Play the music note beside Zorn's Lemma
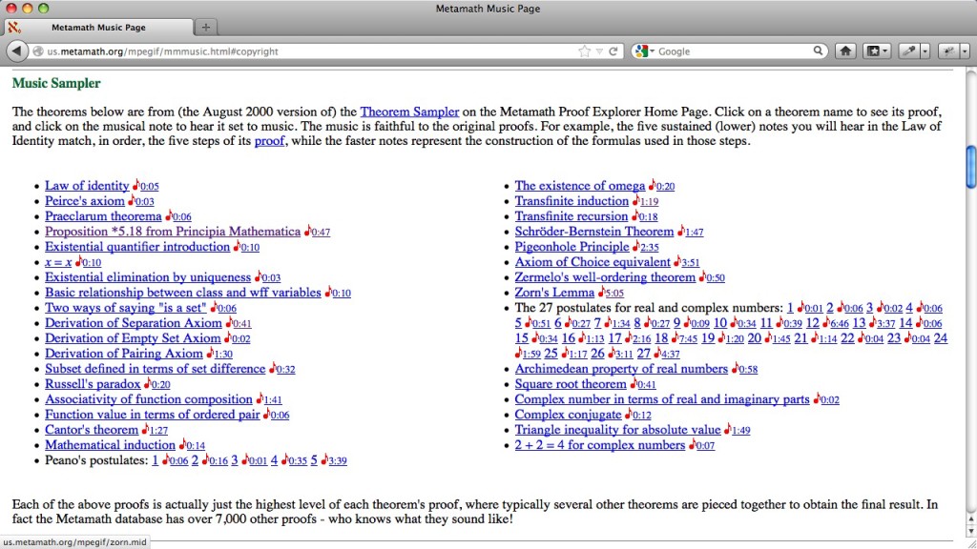The height and width of the screenshot is (549, 977). point(602,293)
